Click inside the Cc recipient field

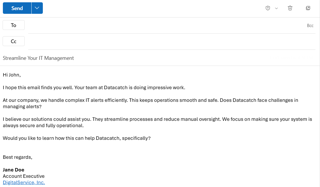point(171,41)
